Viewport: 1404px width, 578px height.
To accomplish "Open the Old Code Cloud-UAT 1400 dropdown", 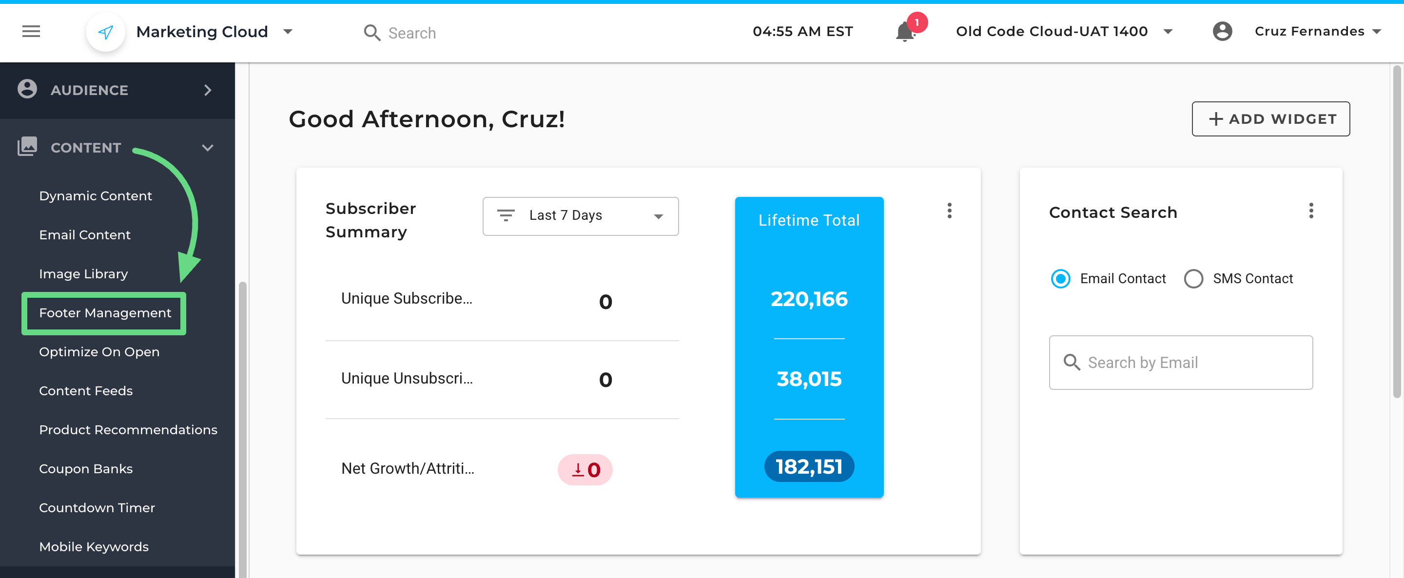I will (x=1168, y=32).
